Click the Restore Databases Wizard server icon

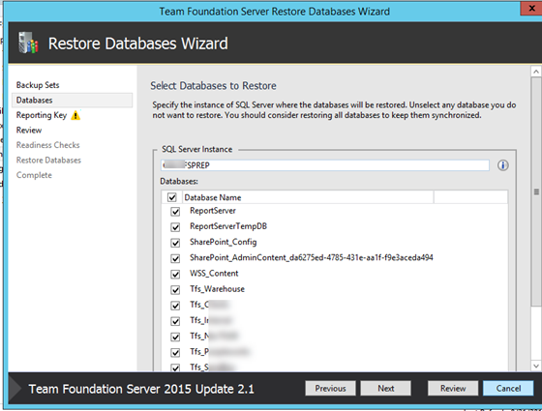pyautogui.click(x=28, y=43)
